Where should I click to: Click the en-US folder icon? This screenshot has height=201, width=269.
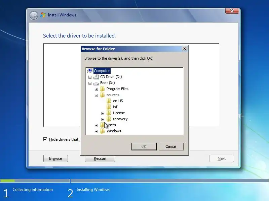(109, 101)
